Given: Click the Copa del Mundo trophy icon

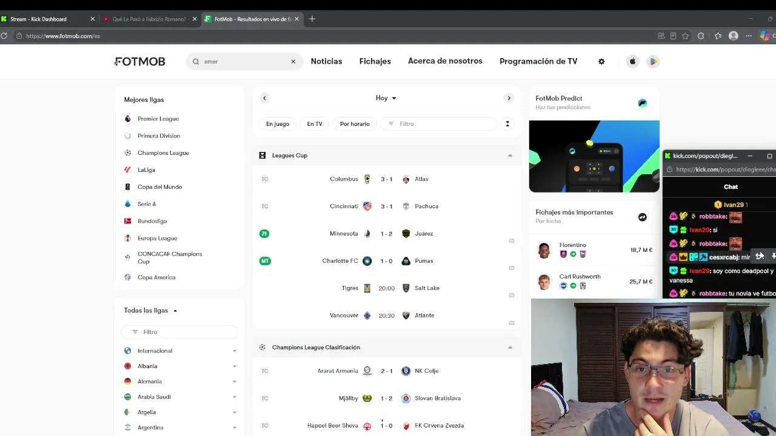Looking at the screenshot, I should (127, 187).
